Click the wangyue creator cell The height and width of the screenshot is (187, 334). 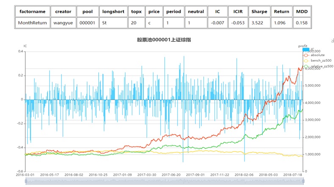pyautogui.click(x=63, y=23)
